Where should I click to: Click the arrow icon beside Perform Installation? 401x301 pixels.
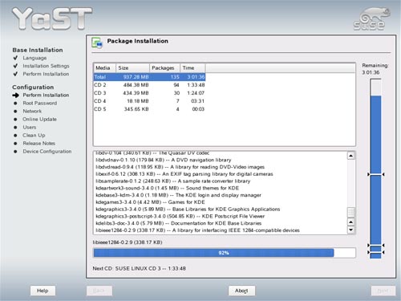[15, 96]
